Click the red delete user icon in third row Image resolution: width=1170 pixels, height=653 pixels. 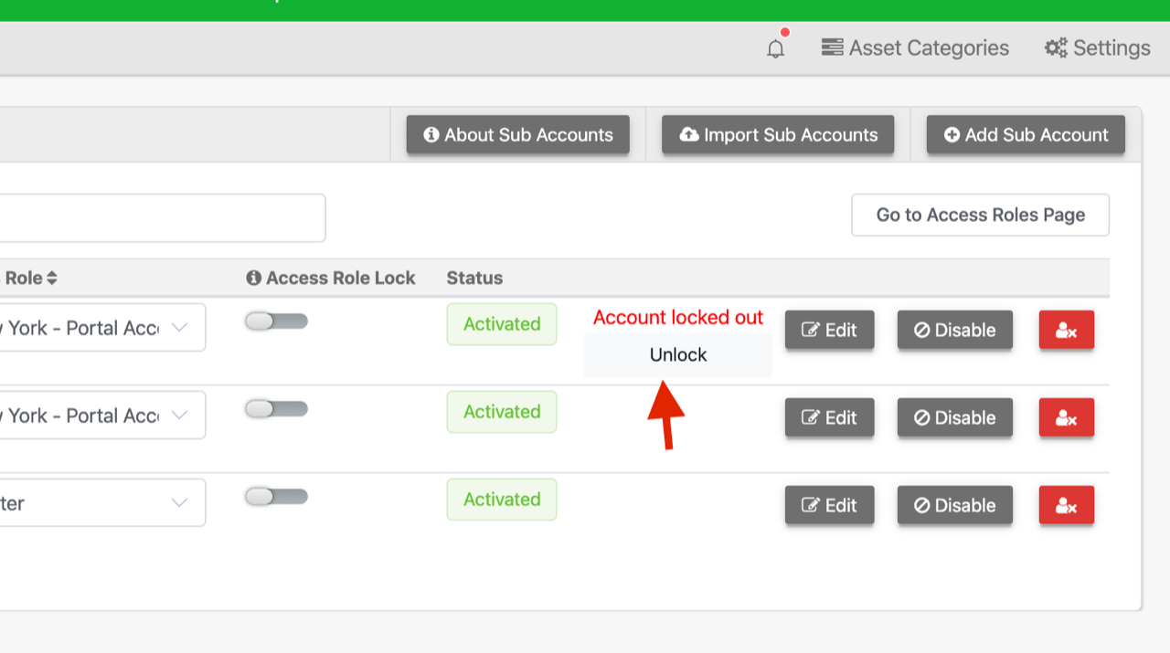pos(1066,505)
